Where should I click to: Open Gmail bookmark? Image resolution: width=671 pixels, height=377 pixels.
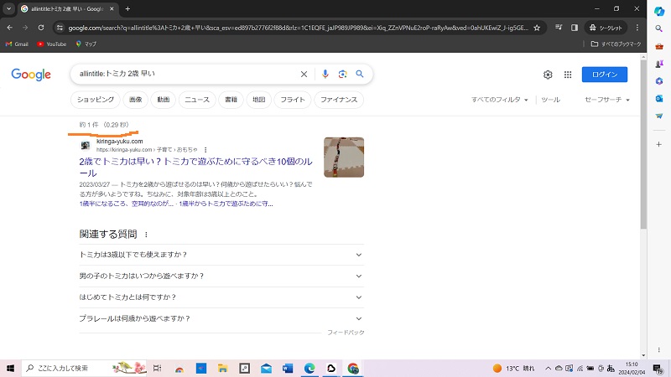coord(17,44)
